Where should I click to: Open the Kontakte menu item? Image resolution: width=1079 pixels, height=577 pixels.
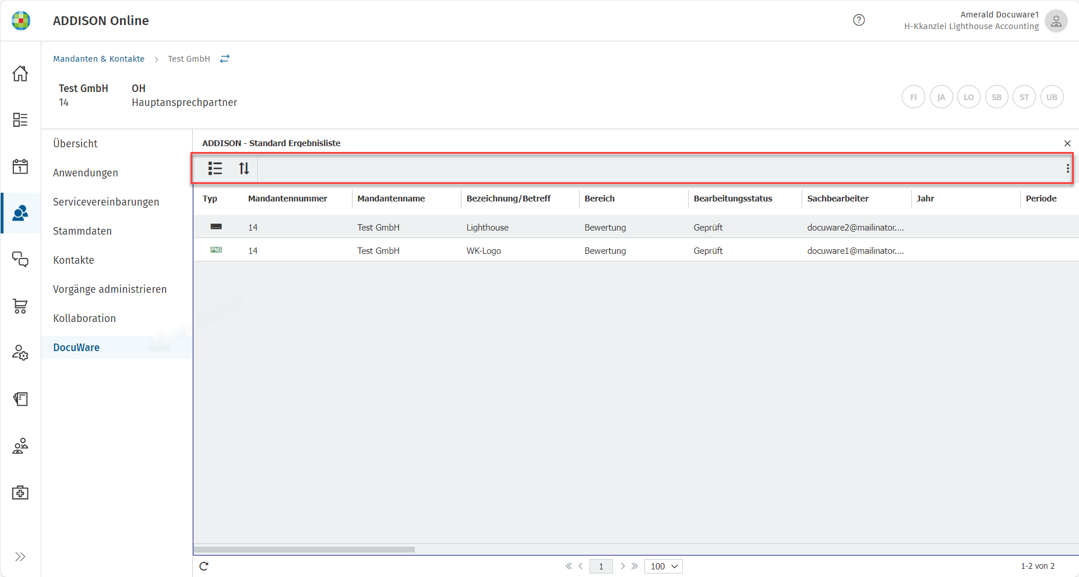point(73,260)
